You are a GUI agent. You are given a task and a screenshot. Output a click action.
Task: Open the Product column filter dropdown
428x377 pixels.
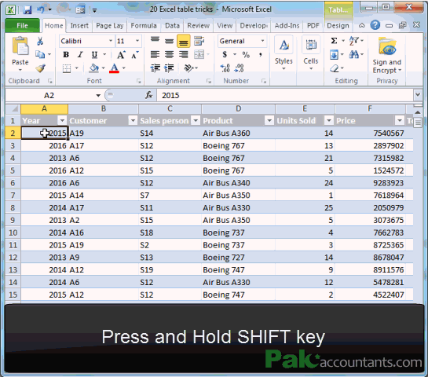coord(269,120)
